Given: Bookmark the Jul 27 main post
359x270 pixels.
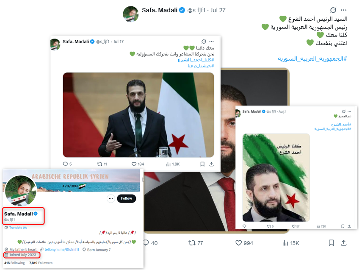Looking at the screenshot, I should pyautogui.click(x=331, y=243).
